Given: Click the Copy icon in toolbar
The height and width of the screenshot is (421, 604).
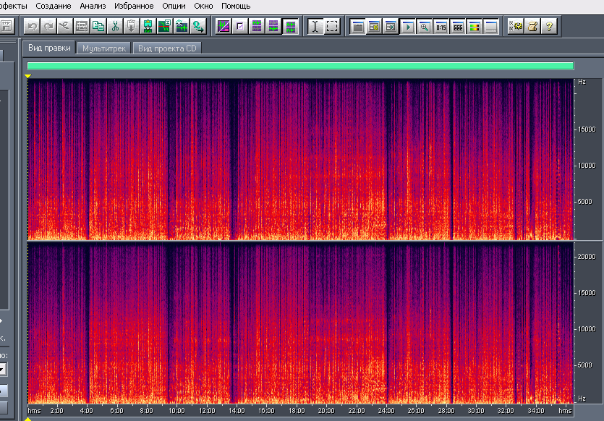Looking at the screenshot, I should 98,27.
